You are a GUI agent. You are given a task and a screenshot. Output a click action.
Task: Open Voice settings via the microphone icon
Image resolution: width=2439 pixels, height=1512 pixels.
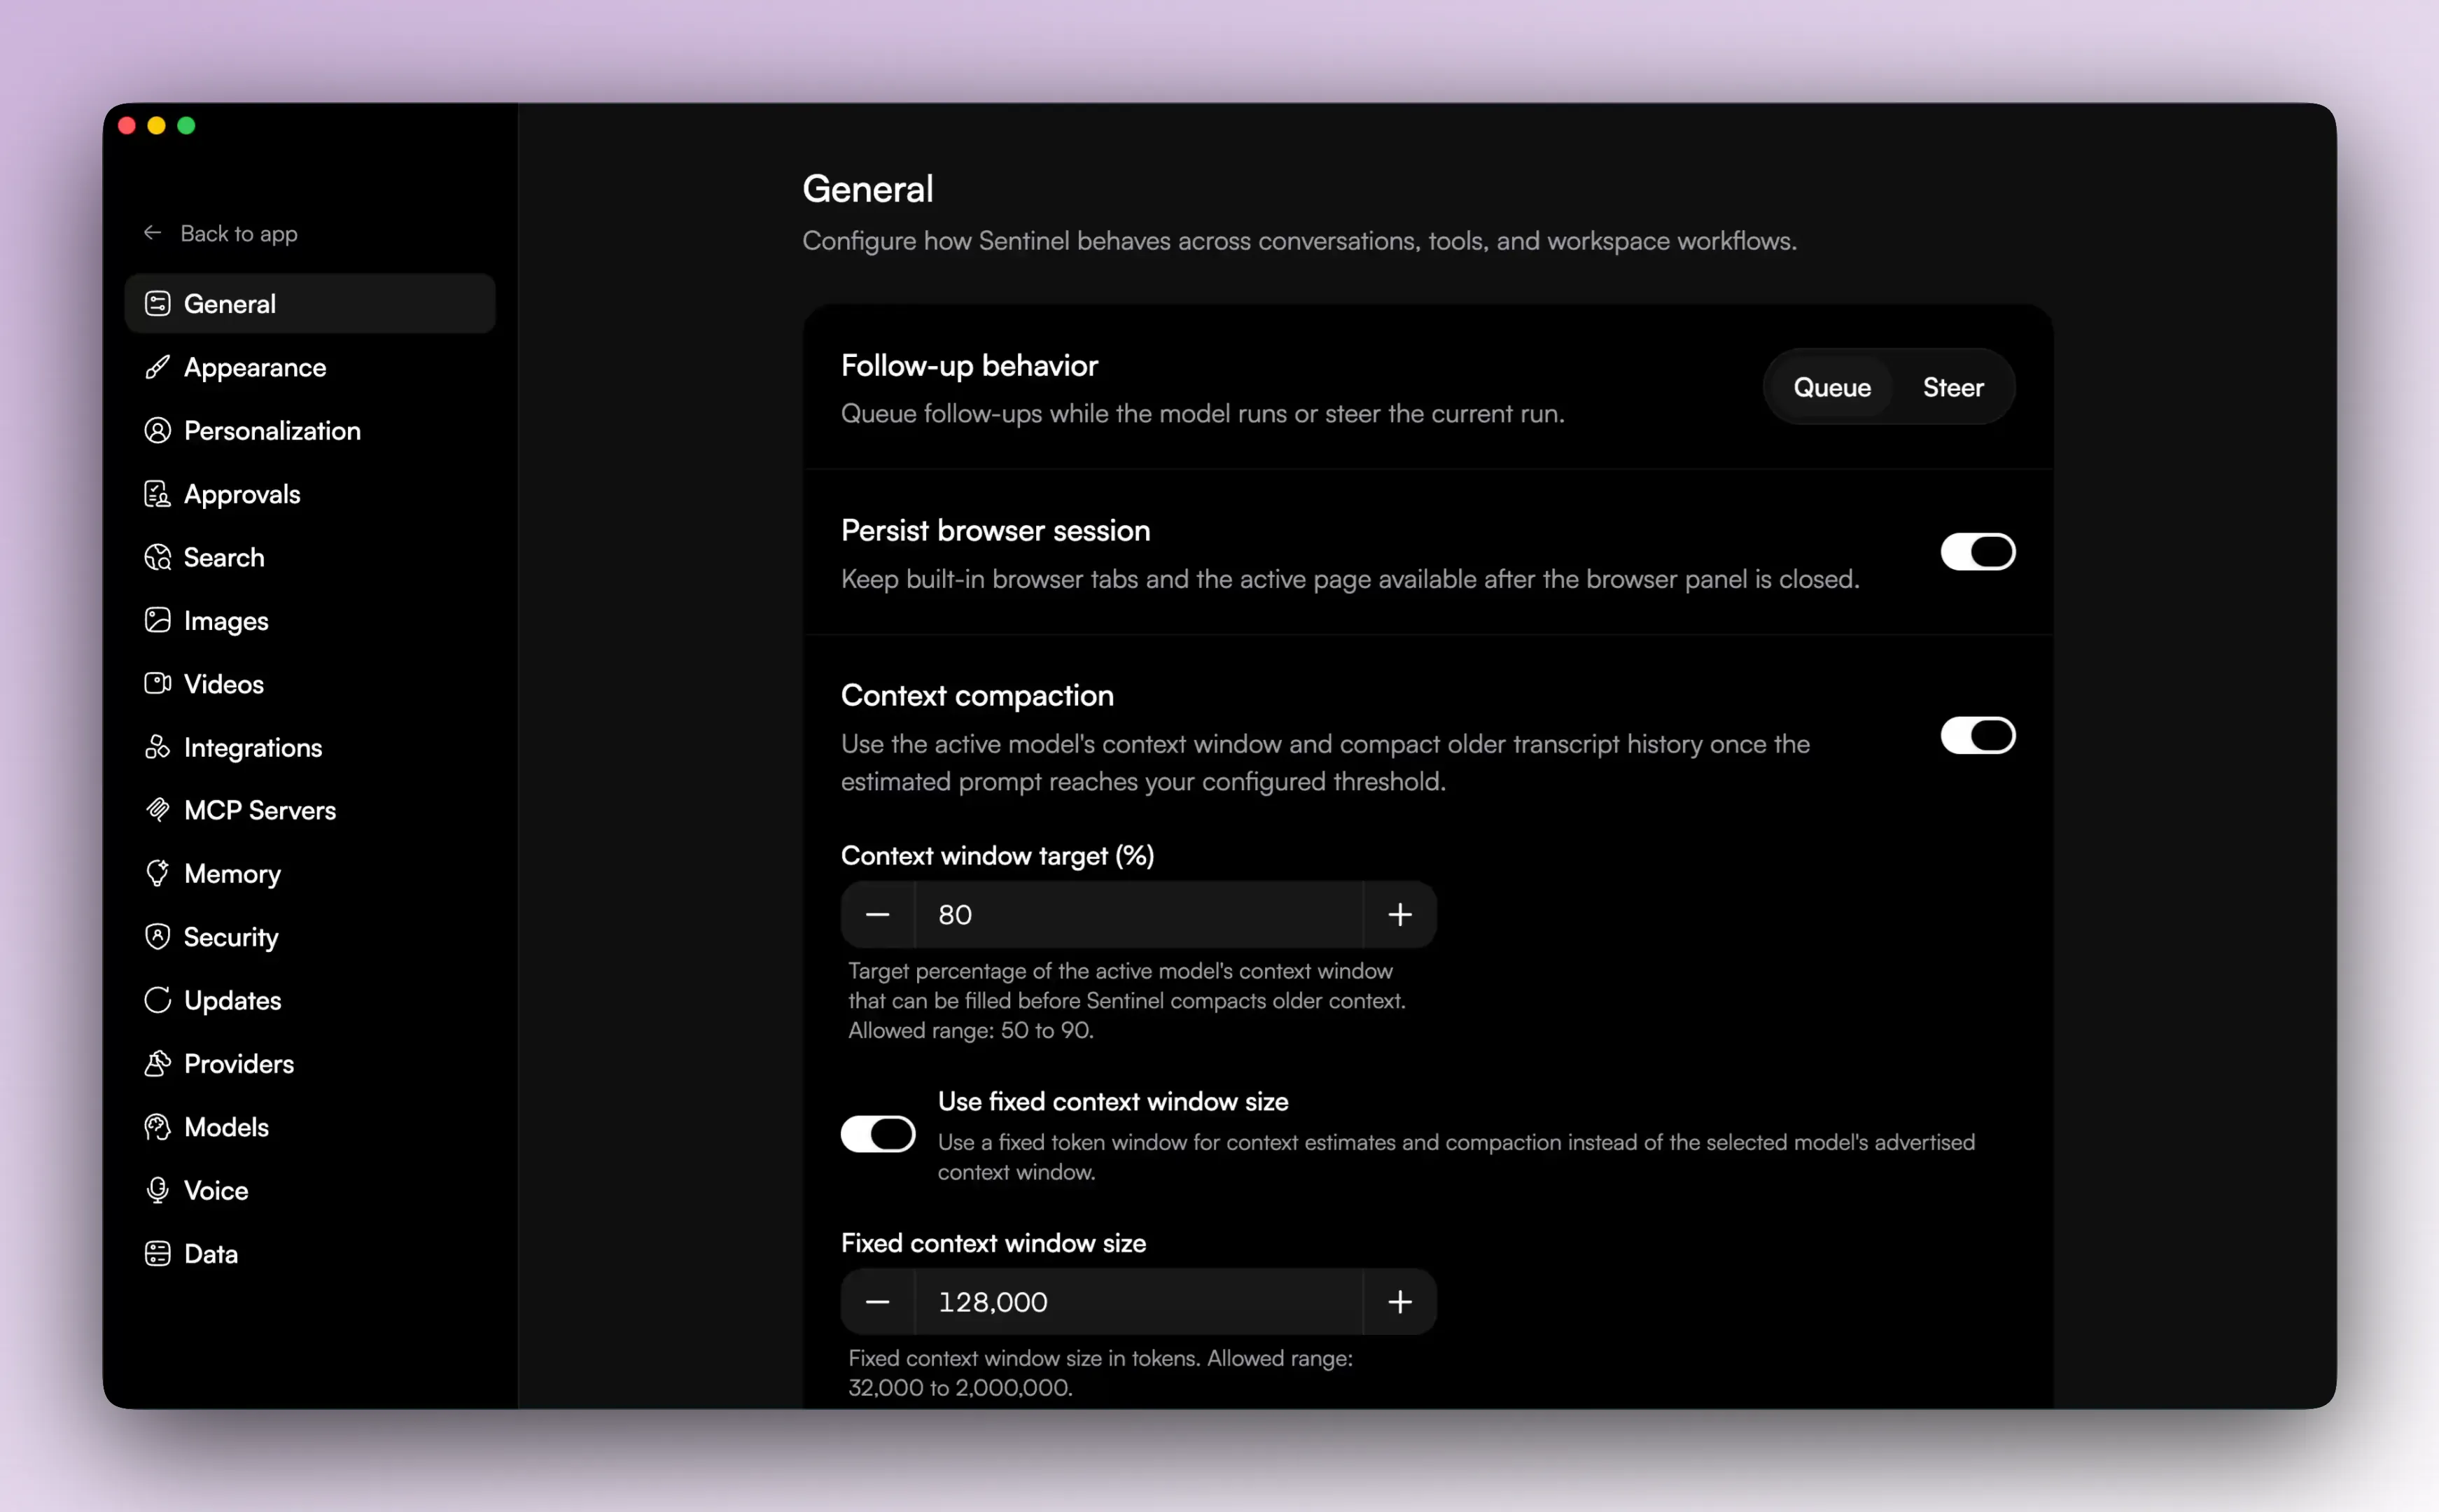click(x=158, y=1190)
